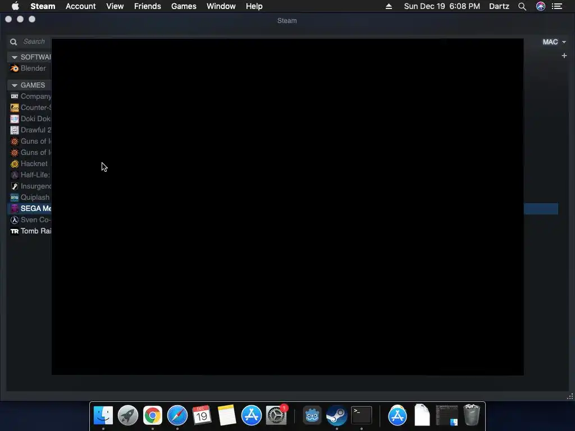Screen dimensions: 575x431
Task: Collapse the SOFTWARE category
Action: pyautogui.click(x=14, y=58)
